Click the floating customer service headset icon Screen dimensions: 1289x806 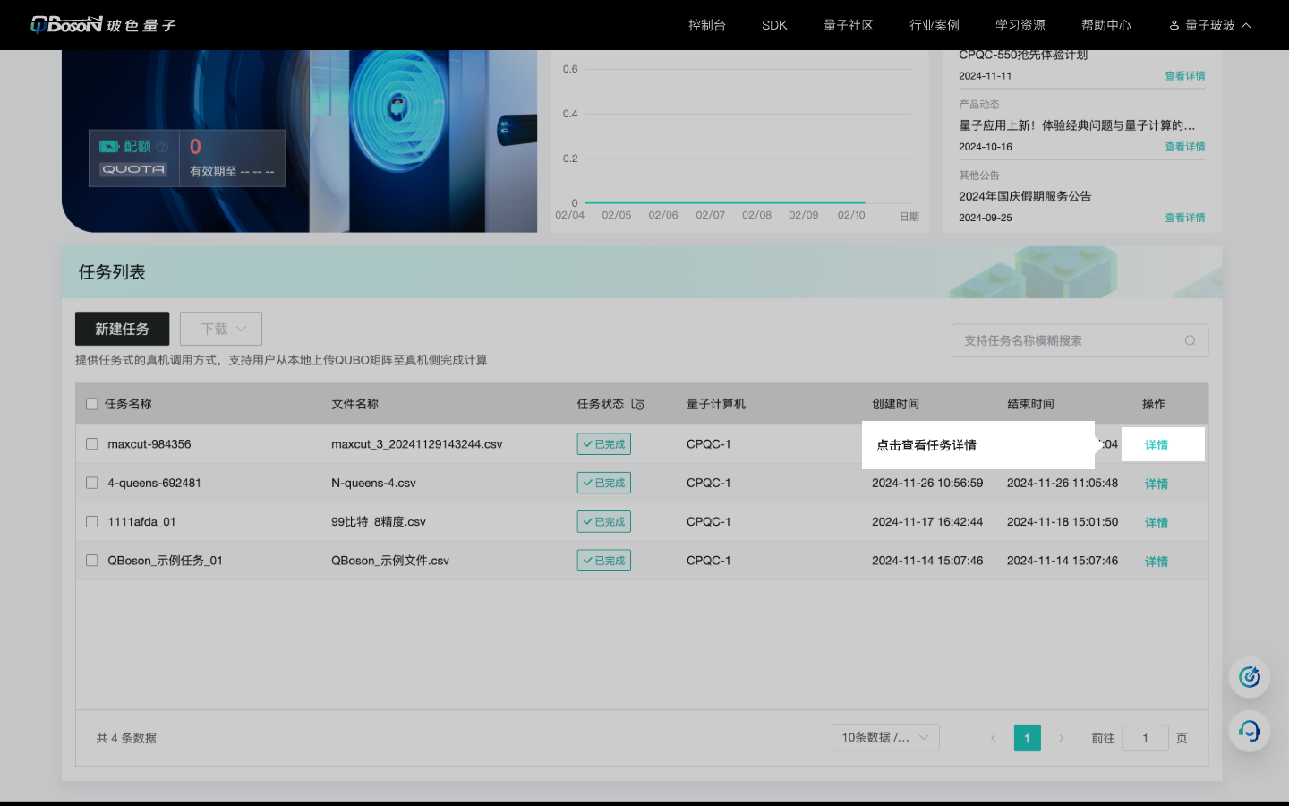click(x=1250, y=732)
